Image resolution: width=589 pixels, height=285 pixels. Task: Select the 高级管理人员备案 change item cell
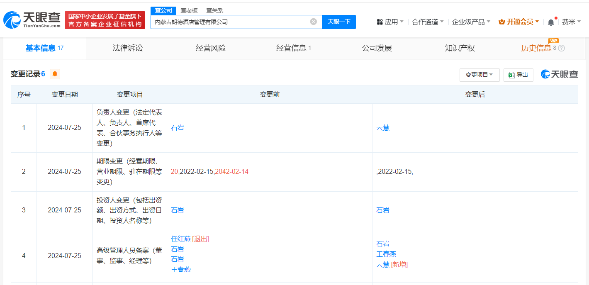point(130,256)
